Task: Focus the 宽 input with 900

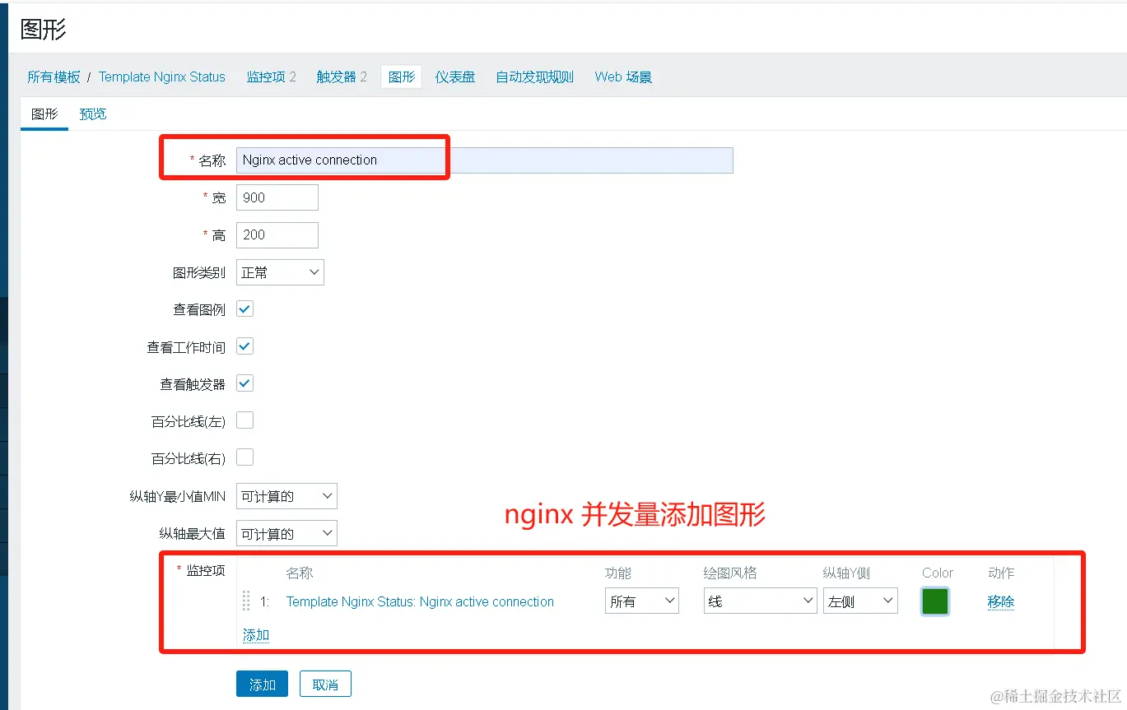Action: click(x=277, y=197)
